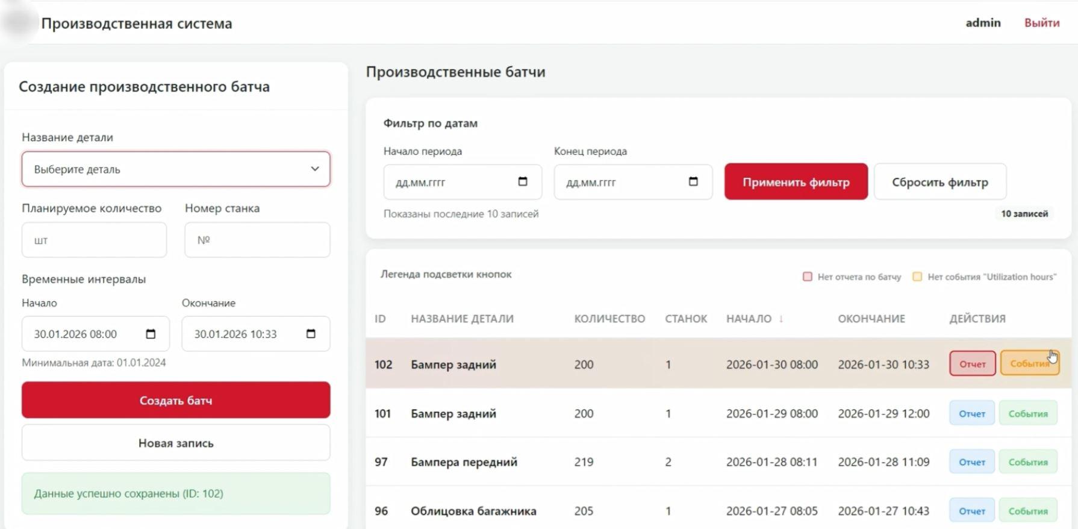Screen dimensions: 1078x529
Task: Click the blurred logo beside Производственная система
Action: point(19,23)
